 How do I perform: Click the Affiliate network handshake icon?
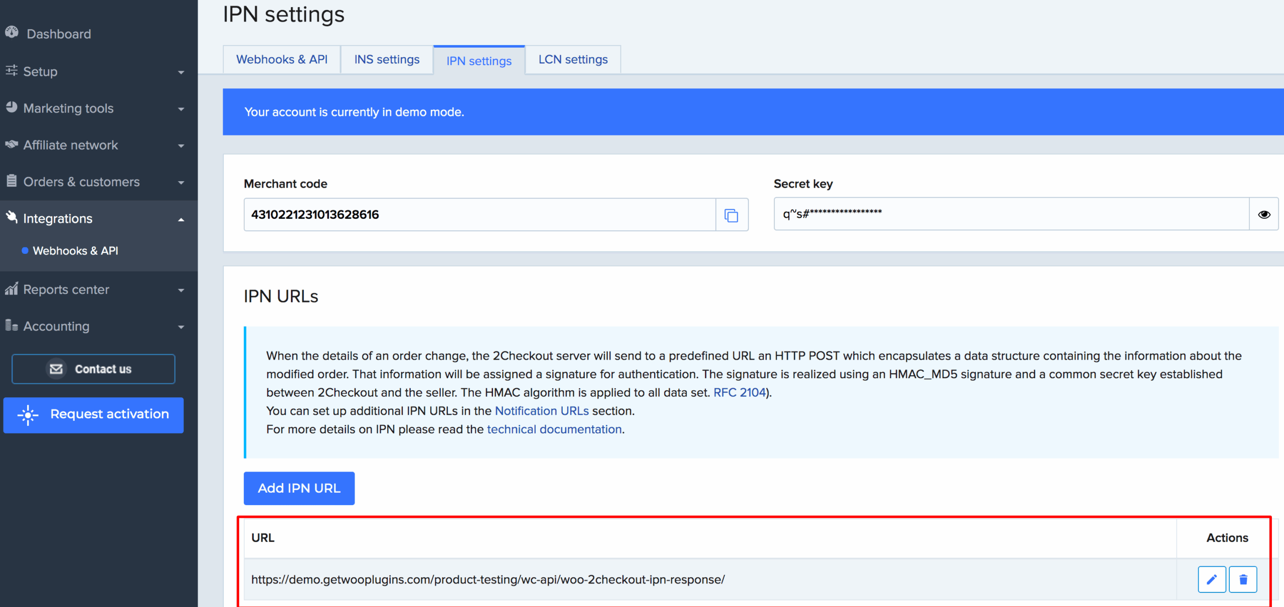click(x=12, y=144)
